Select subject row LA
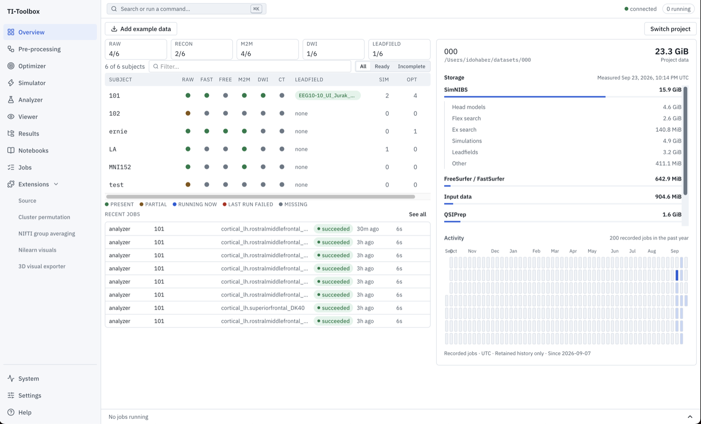 tap(267, 149)
